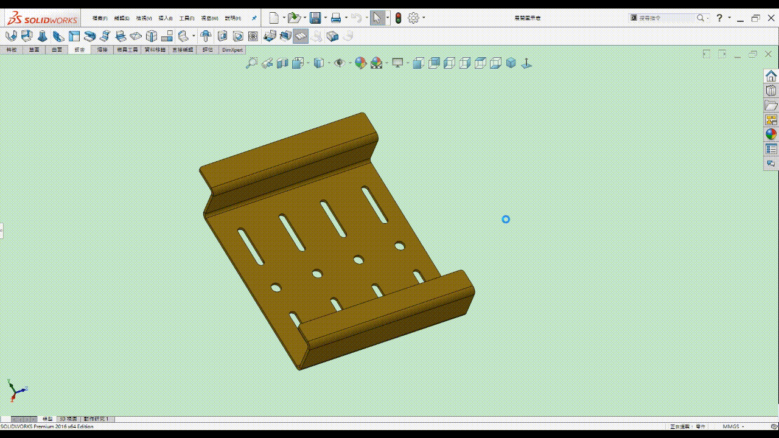This screenshot has width=779, height=438.
Task: Expand the Print dropdown arrow
Action: pos(346,18)
